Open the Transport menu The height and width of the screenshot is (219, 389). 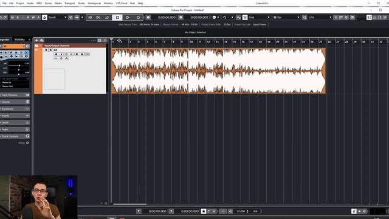tap(69, 3)
